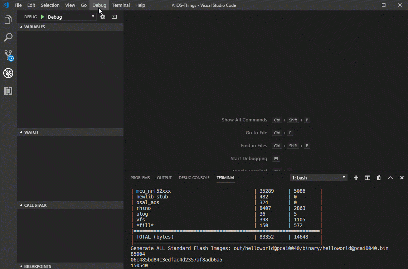
Task: Click the '150540' terminal line
Action: coord(139,265)
